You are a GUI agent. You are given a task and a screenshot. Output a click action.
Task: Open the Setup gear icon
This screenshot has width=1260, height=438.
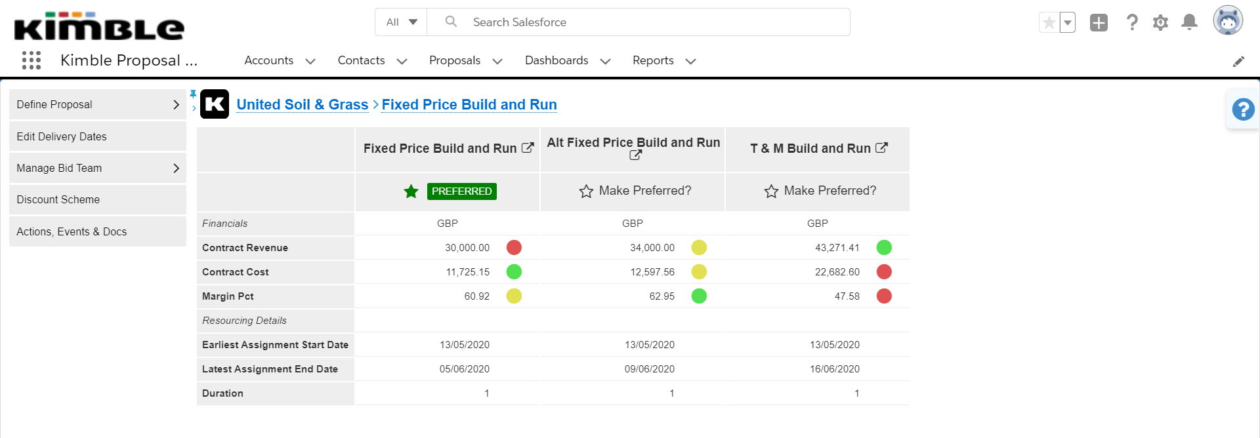pos(1160,23)
